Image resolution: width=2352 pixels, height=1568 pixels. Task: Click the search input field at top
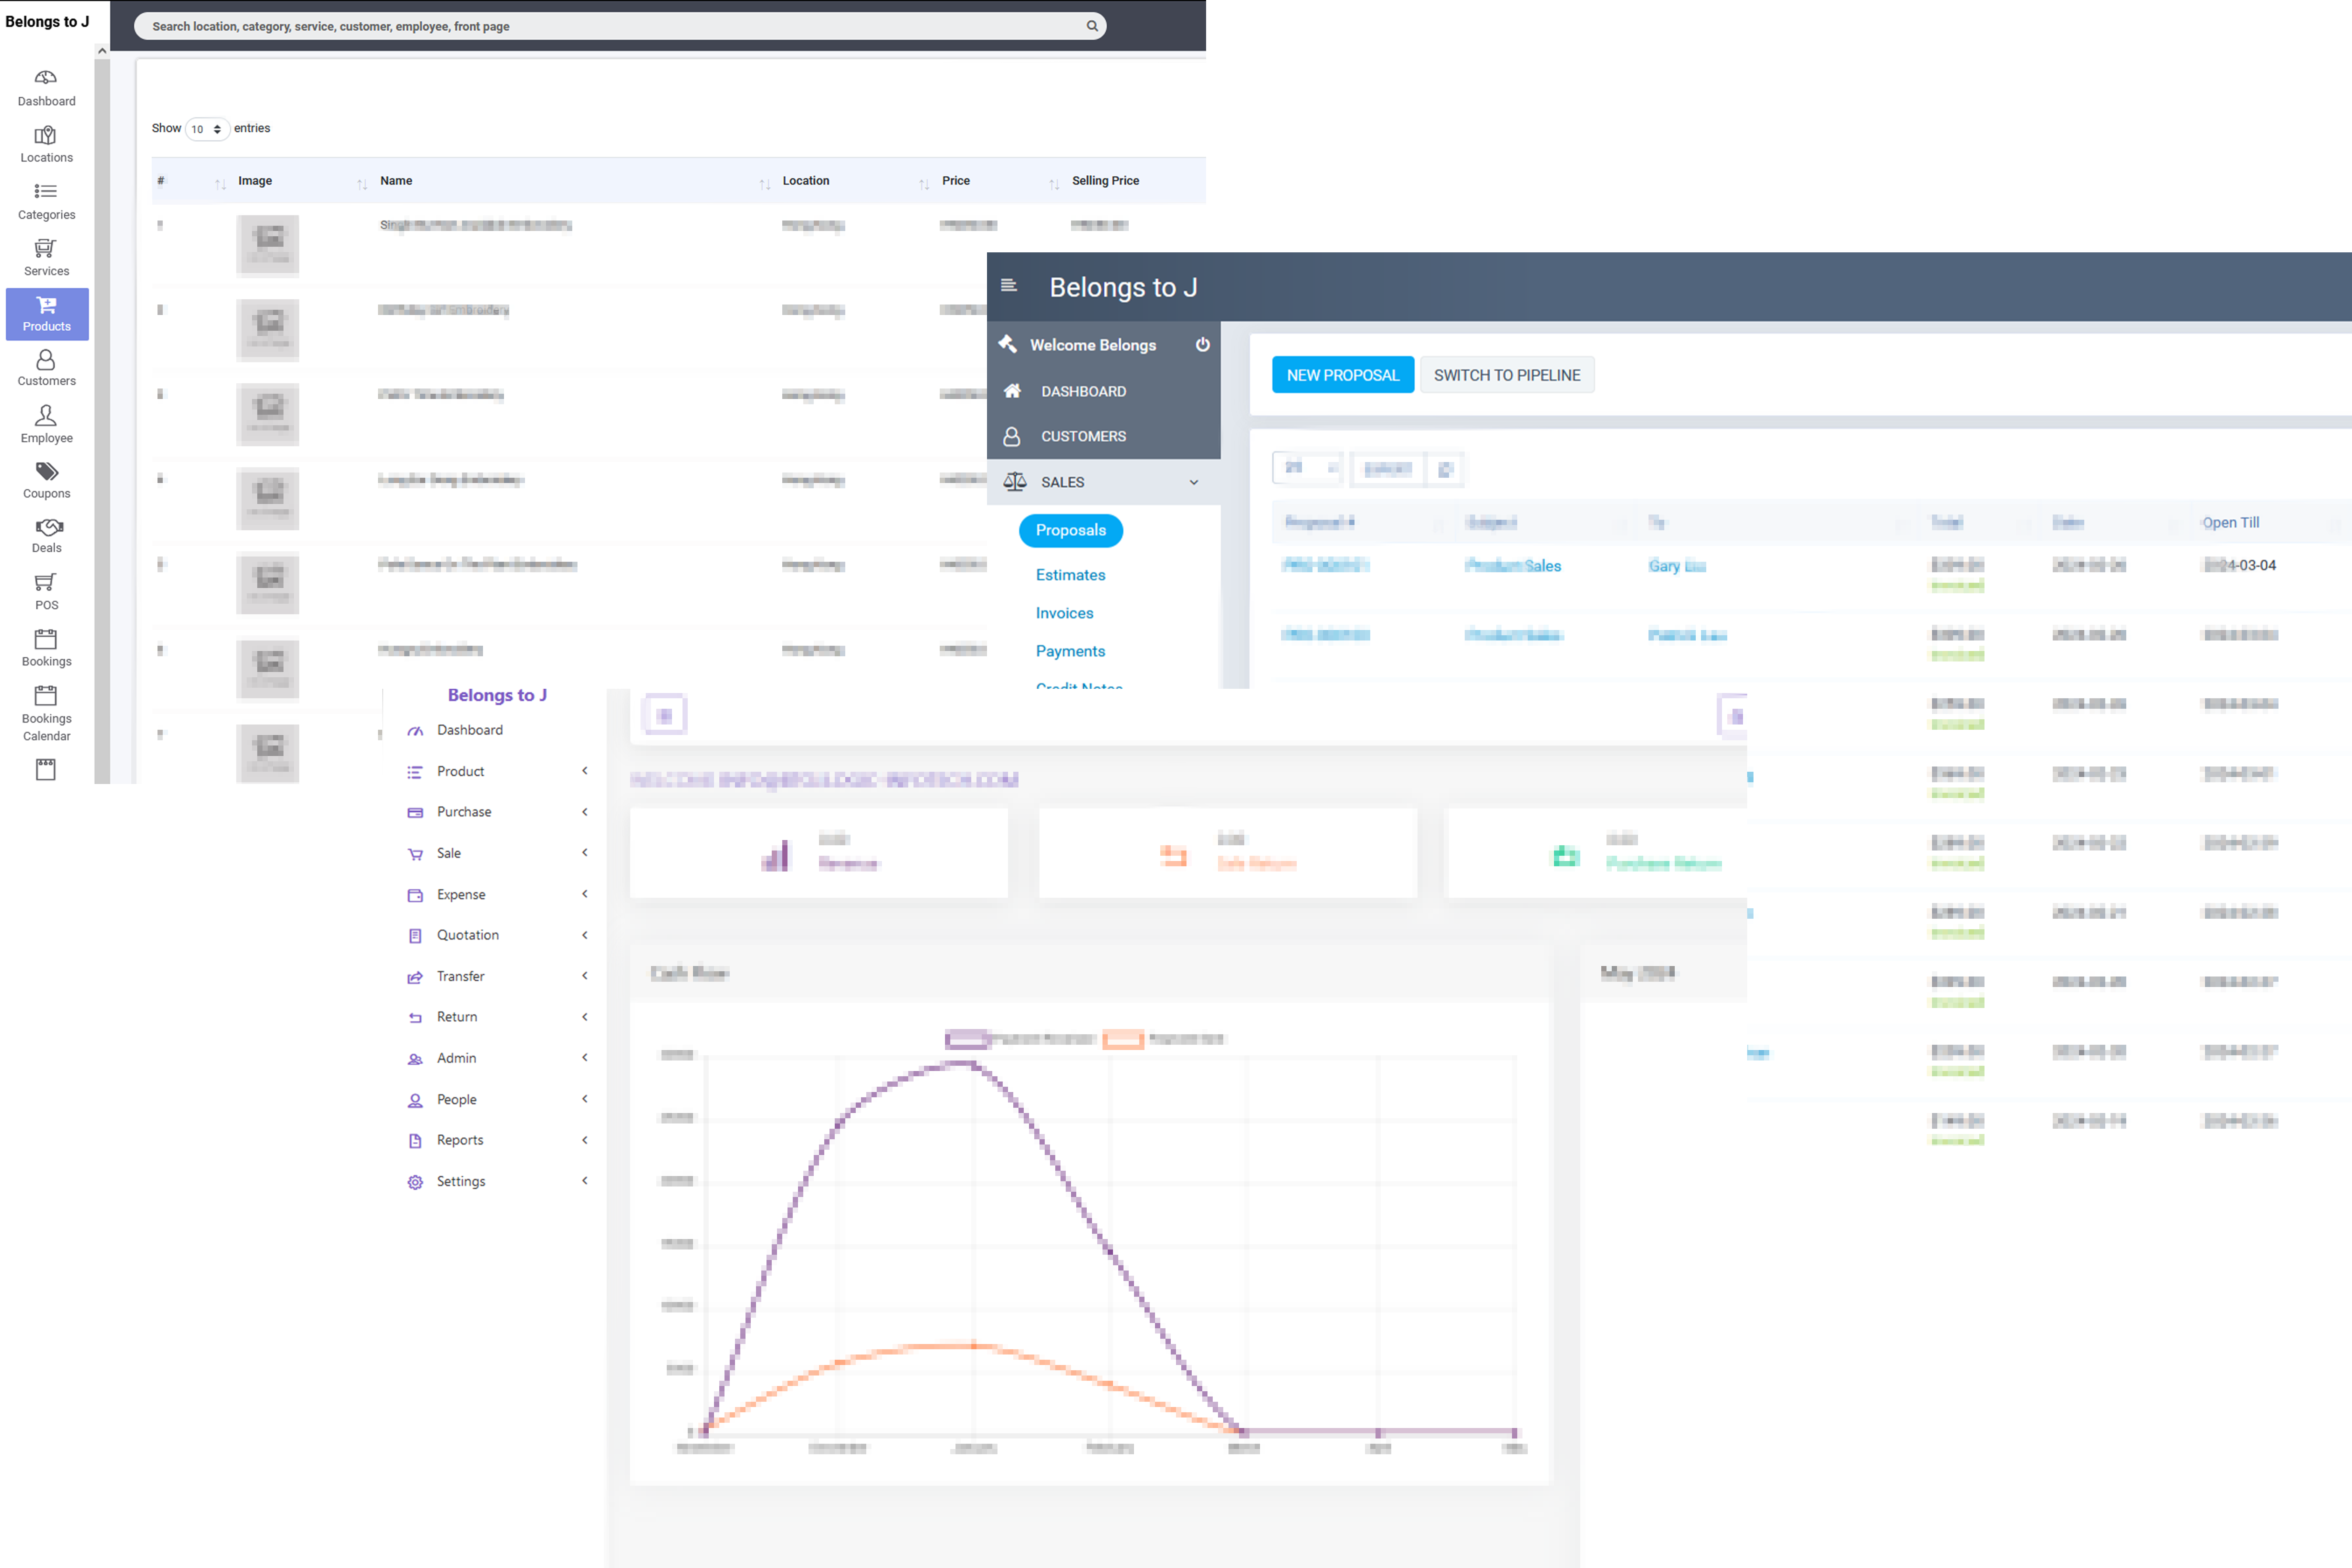point(600,26)
